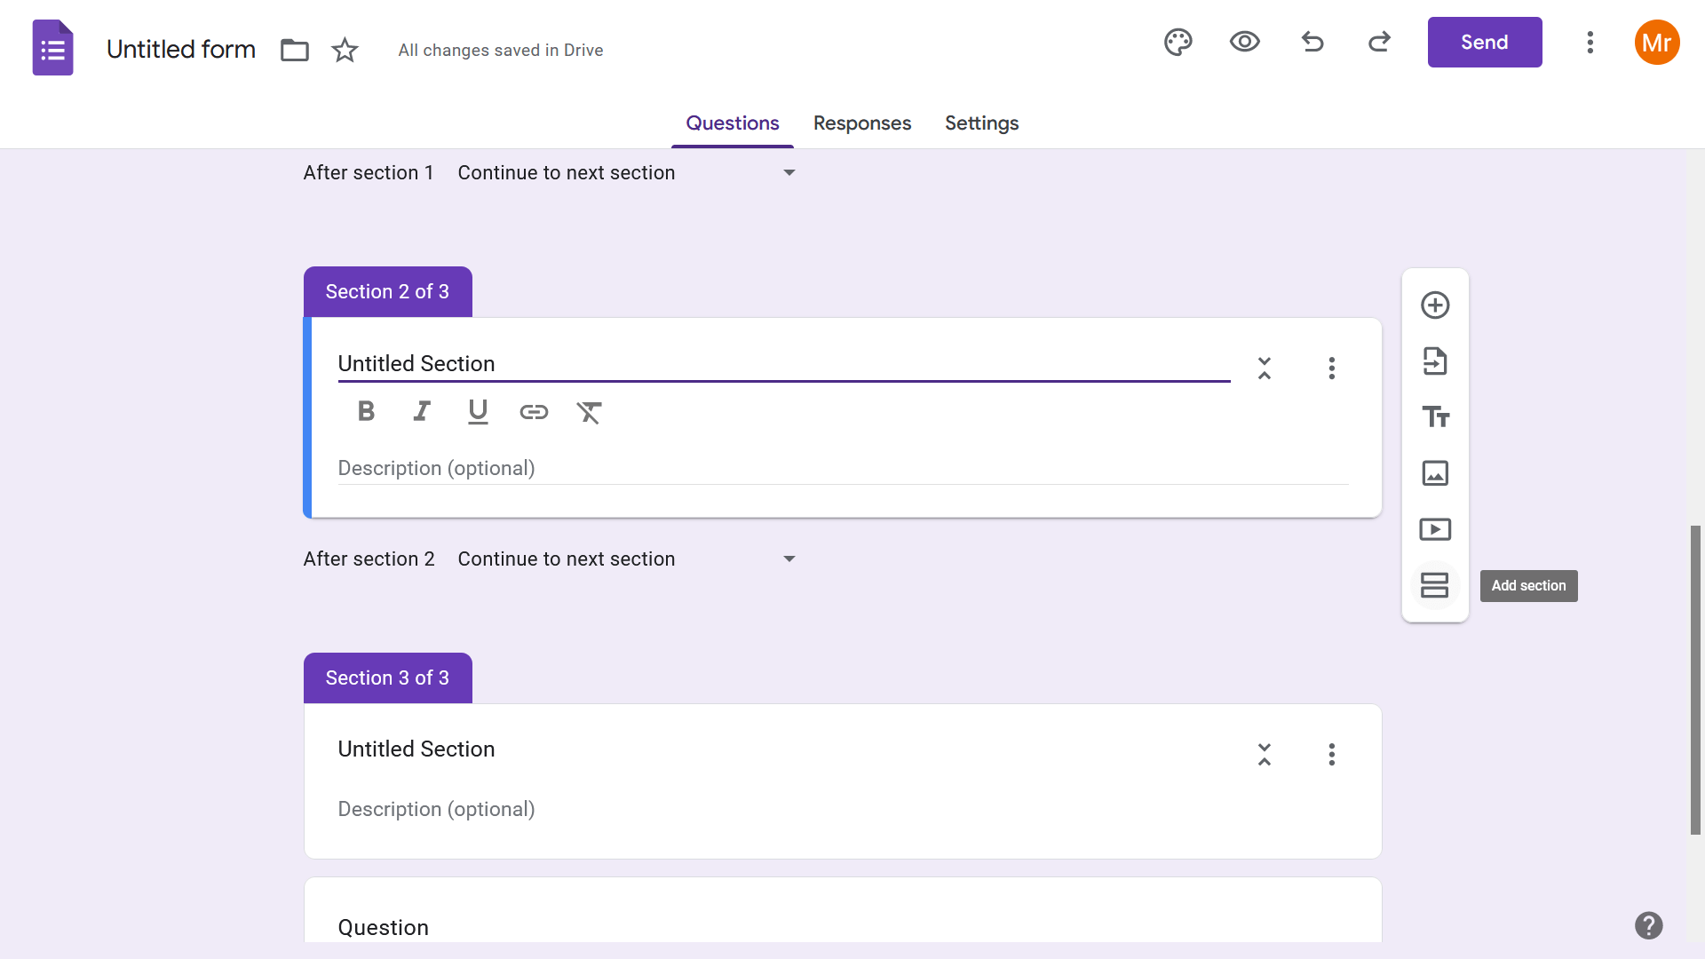
Task: Click the Redo arrow icon
Action: pos(1379,42)
